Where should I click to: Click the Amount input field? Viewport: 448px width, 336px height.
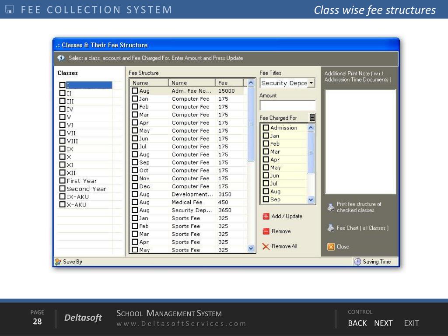[x=288, y=105]
